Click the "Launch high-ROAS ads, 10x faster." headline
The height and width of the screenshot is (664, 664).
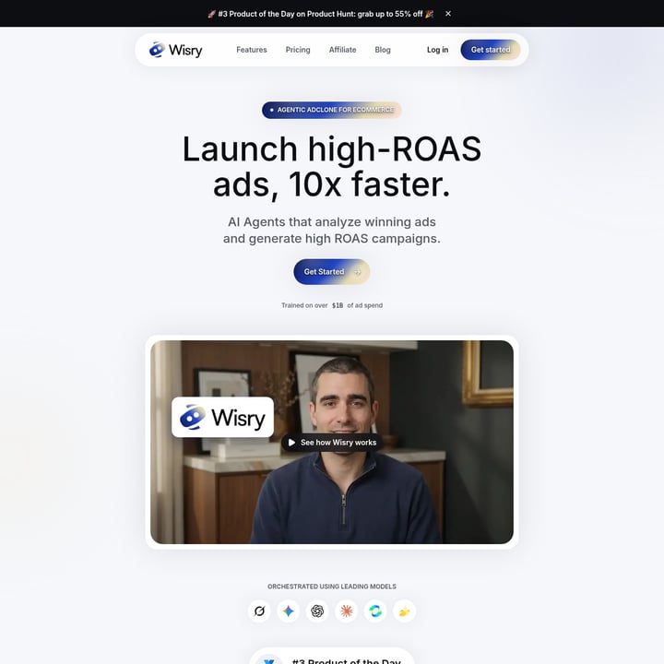[332, 167]
